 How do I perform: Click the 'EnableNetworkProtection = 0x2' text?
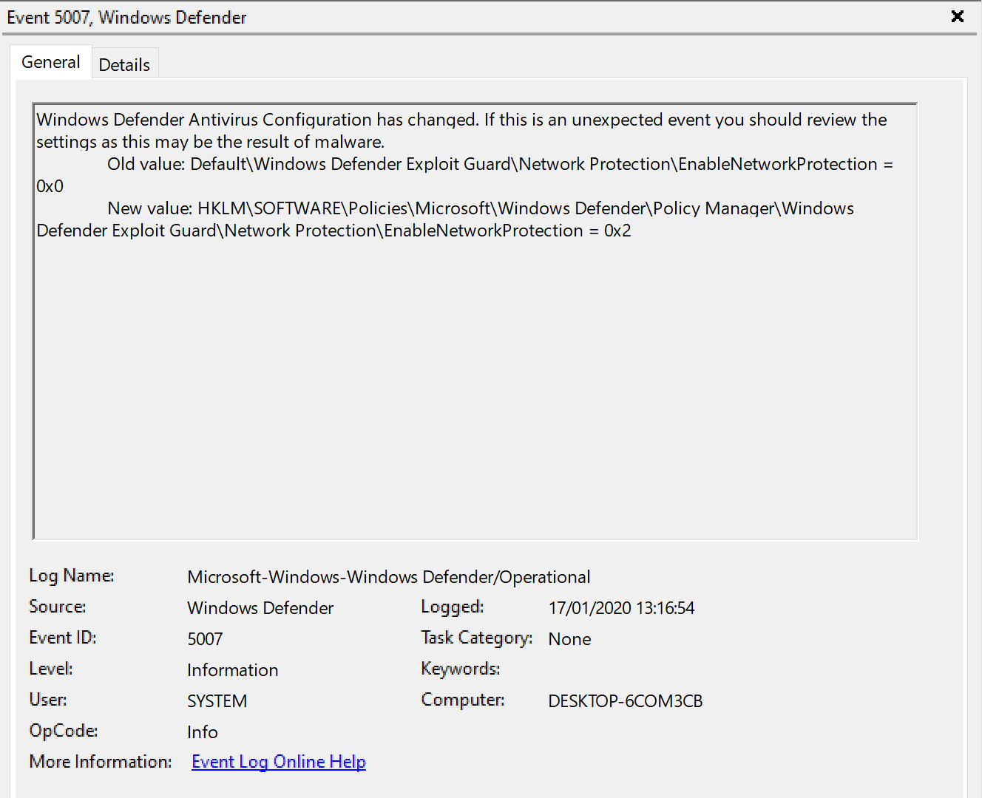click(x=507, y=231)
